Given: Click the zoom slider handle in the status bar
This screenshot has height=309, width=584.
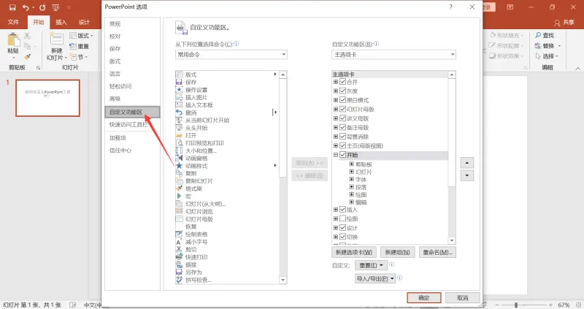Looking at the screenshot, I should coord(516,305).
